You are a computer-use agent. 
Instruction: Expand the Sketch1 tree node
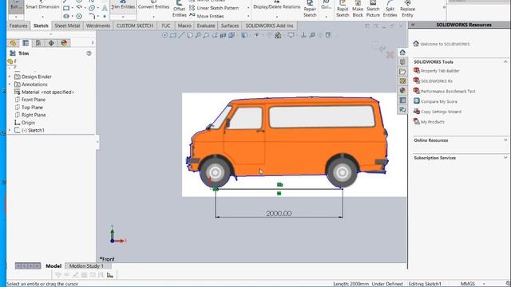click(x=10, y=130)
